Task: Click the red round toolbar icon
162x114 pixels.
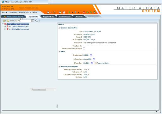Action: [84, 12]
